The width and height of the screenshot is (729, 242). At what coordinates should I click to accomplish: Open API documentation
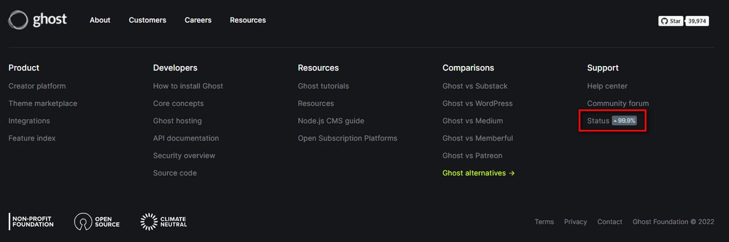[186, 138]
